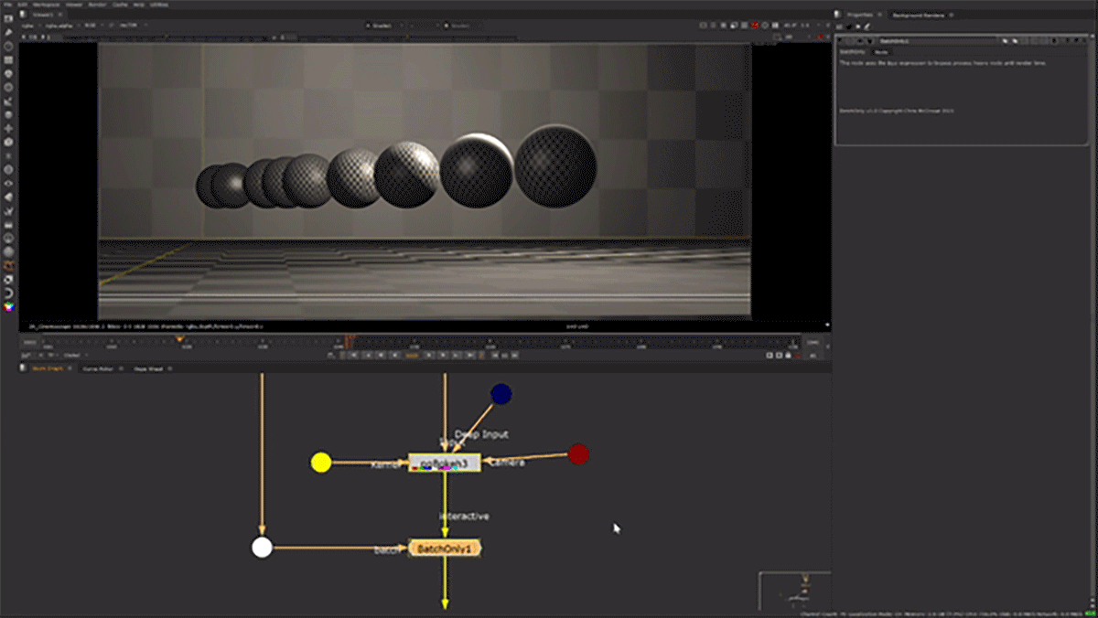Click the node graph navigator thumbnail
The height and width of the screenshot is (618, 1098).
(794, 591)
